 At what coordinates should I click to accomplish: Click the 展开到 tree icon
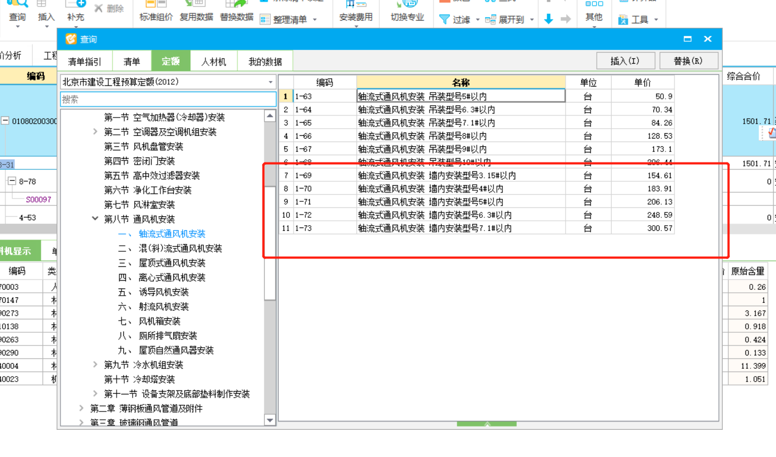point(491,19)
